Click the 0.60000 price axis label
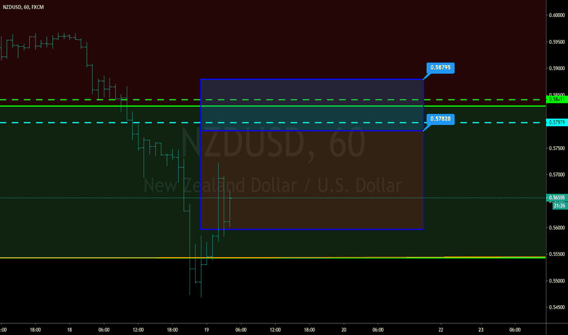Viewport: 568px width, 335px height. [557, 15]
